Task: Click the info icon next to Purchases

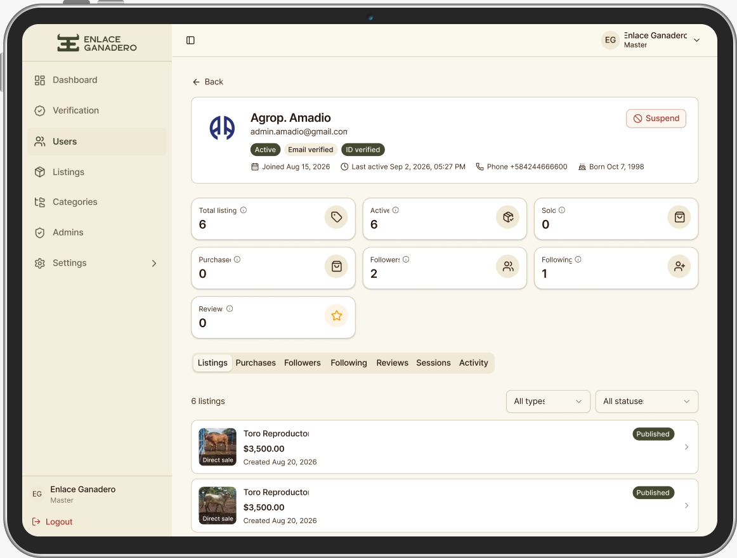Action: 237,259
